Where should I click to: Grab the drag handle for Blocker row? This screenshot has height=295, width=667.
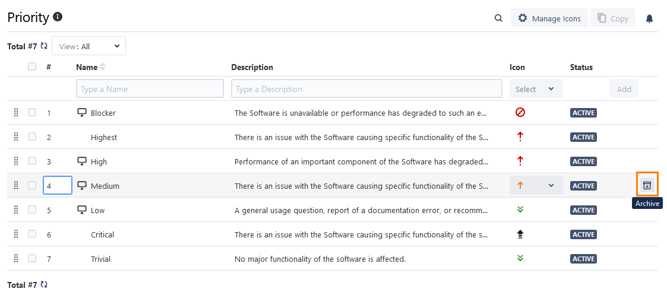click(x=16, y=113)
